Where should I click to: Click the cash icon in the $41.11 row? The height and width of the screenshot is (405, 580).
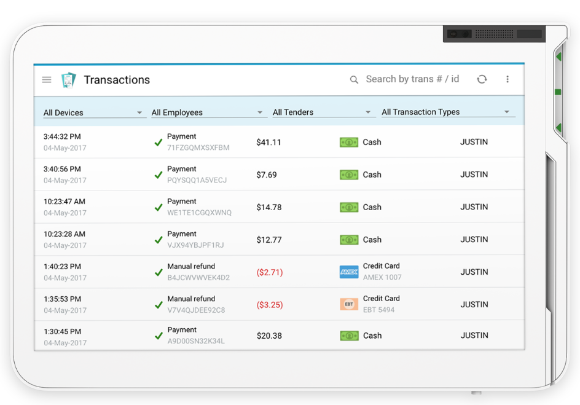349,142
